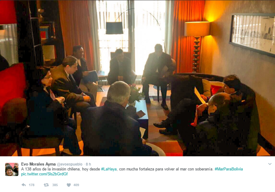275x192 pixels.
Task: Click the reply arrow icon
Action: (23, 185)
